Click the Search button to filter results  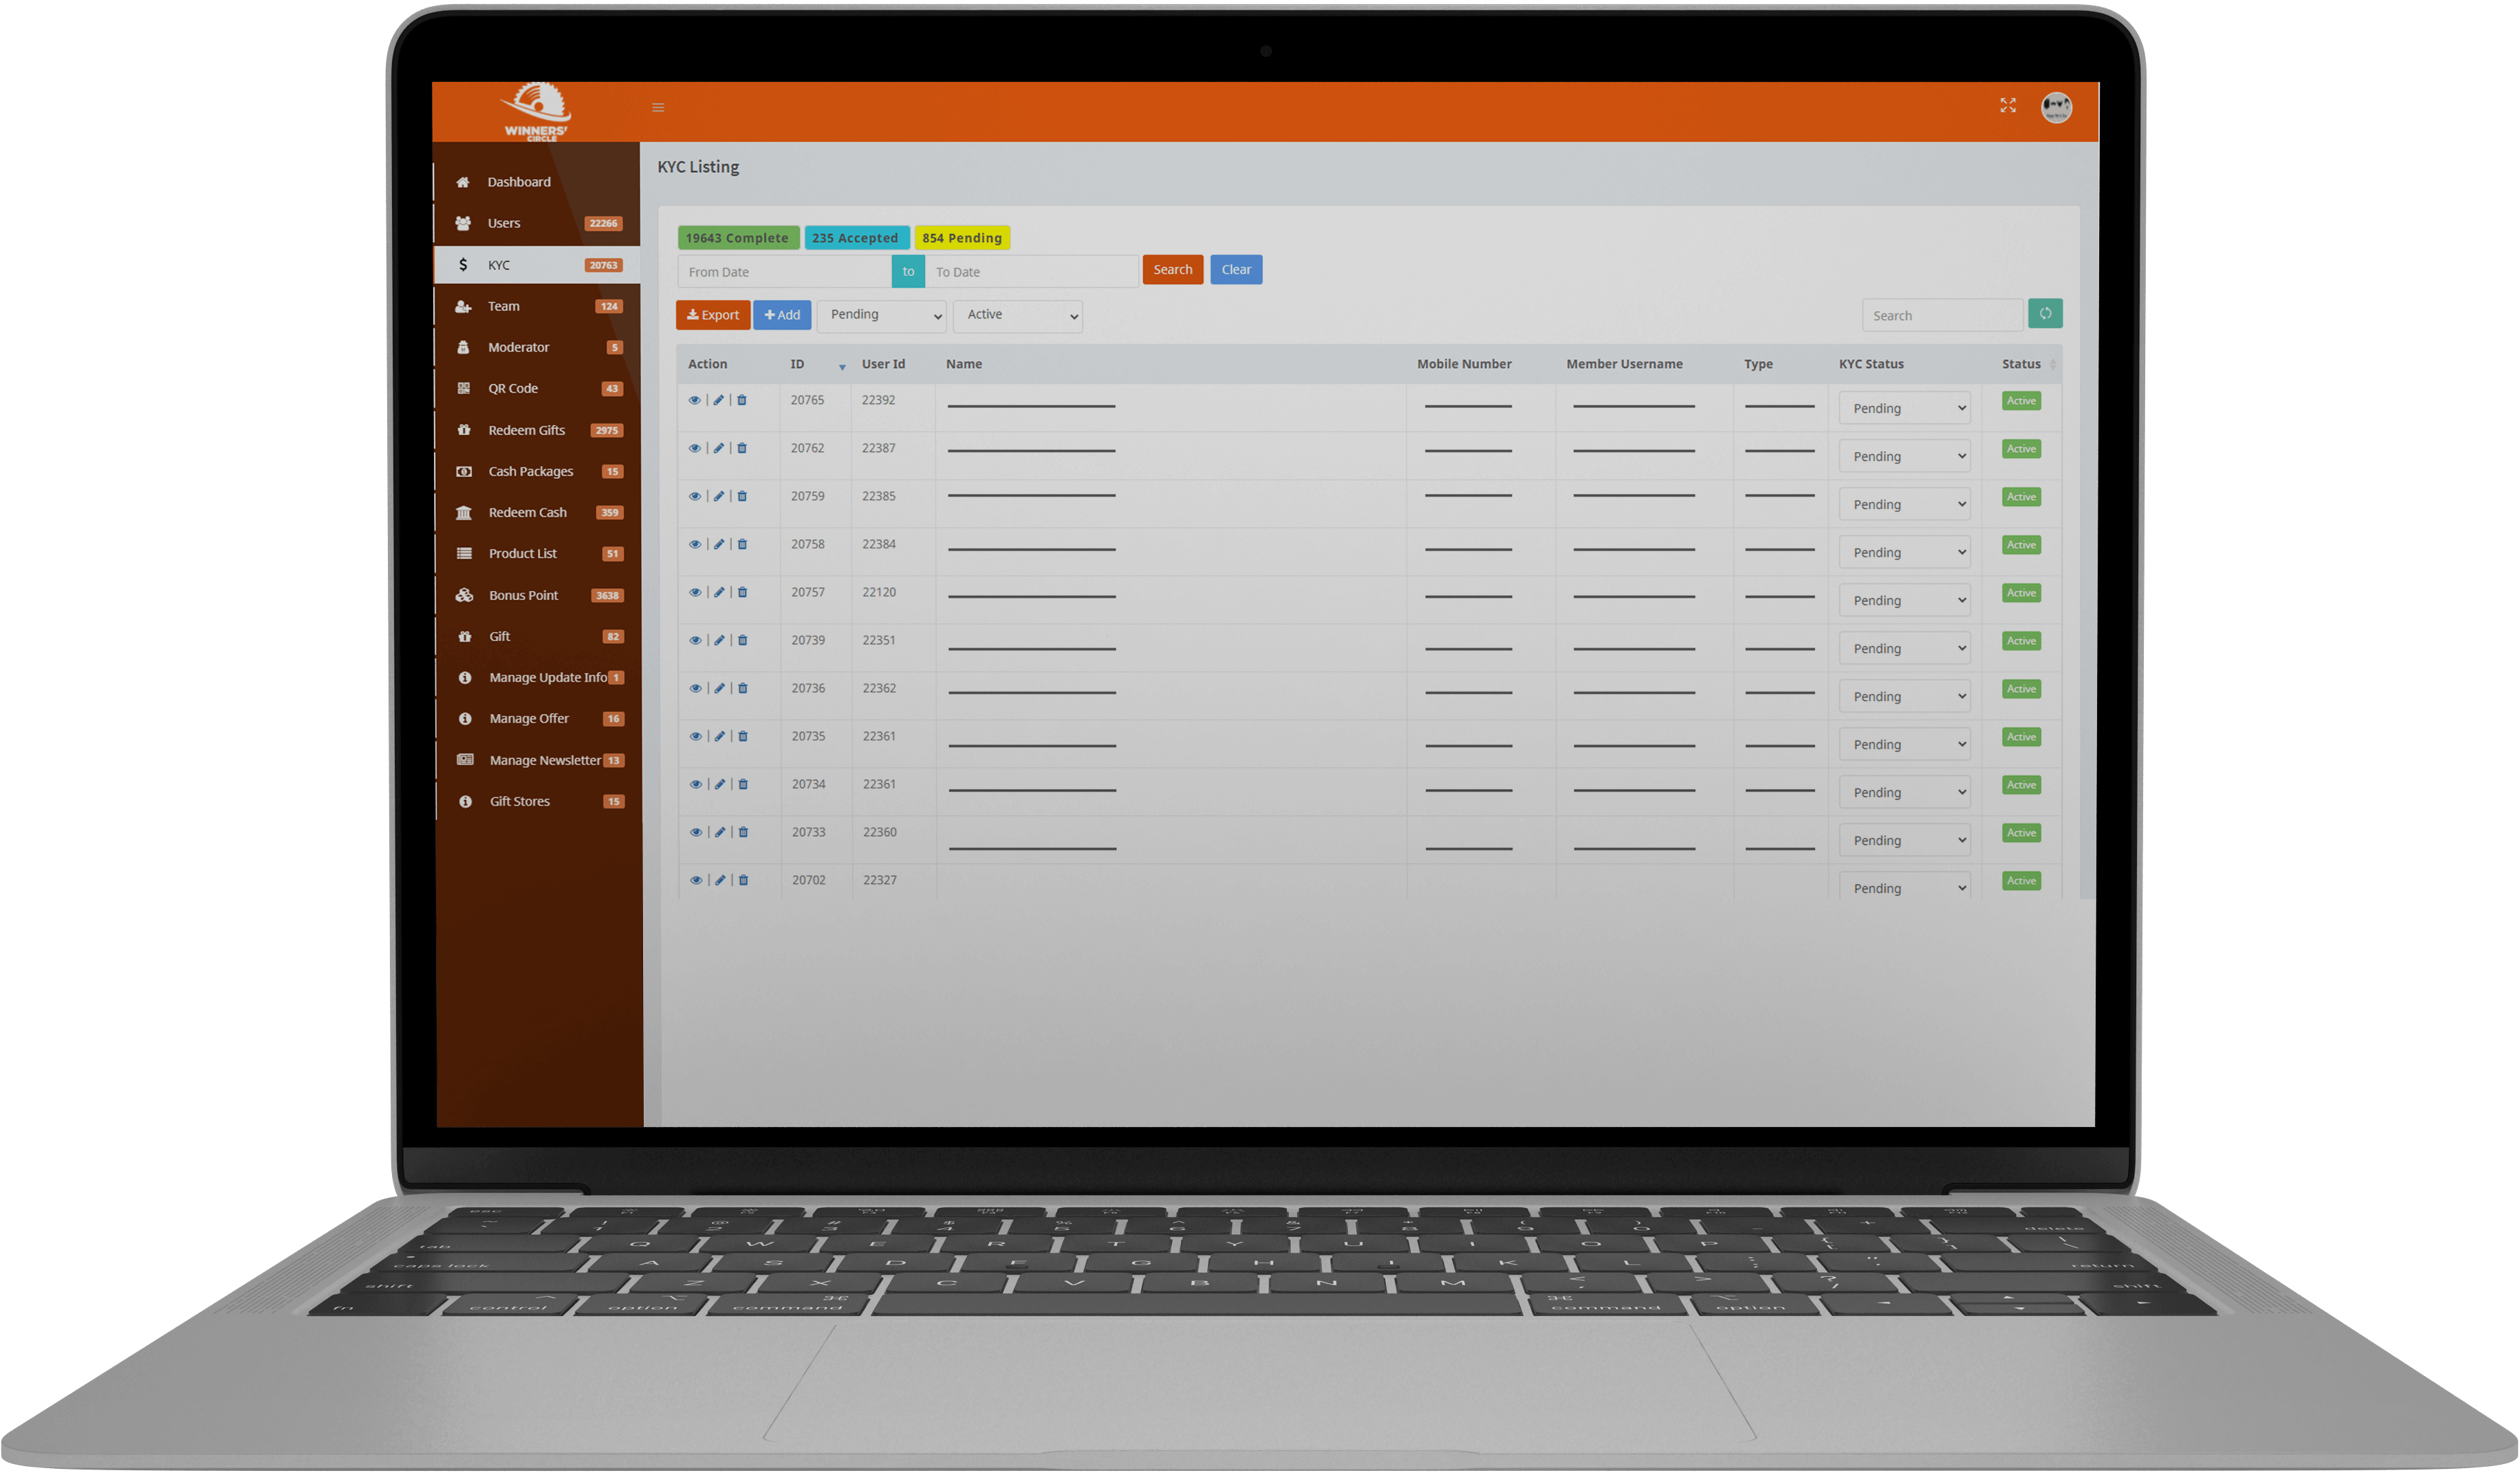tap(1171, 269)
